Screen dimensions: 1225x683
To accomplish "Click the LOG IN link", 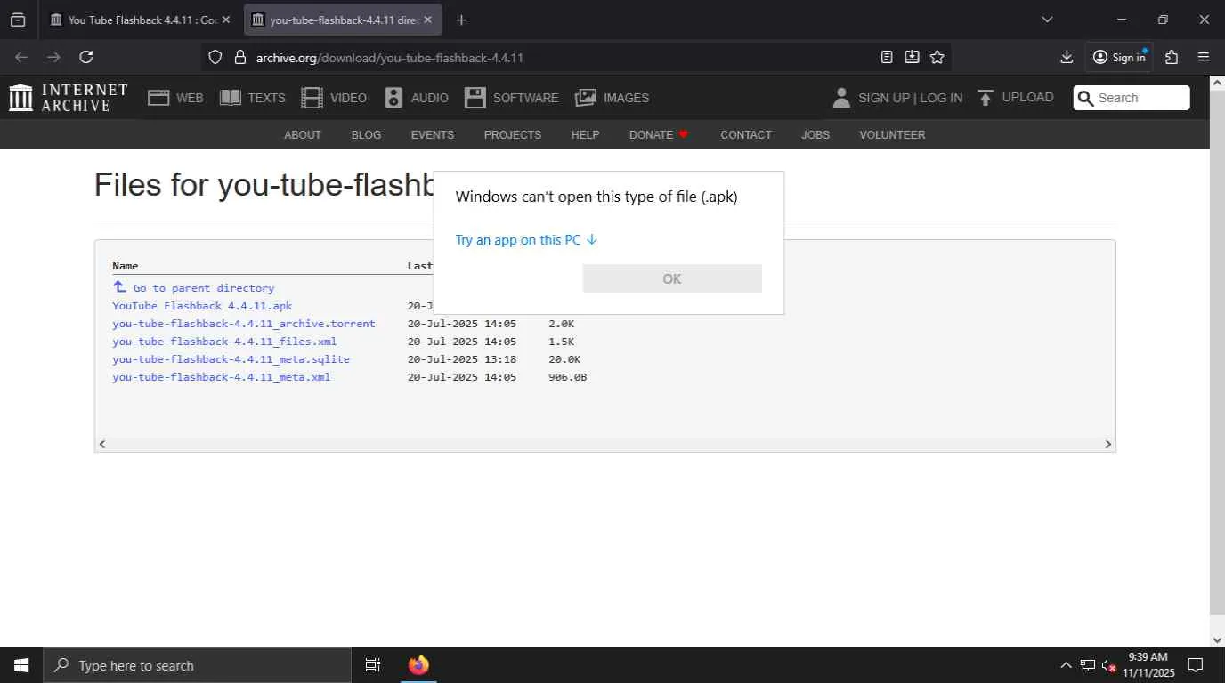I will 941,98.
